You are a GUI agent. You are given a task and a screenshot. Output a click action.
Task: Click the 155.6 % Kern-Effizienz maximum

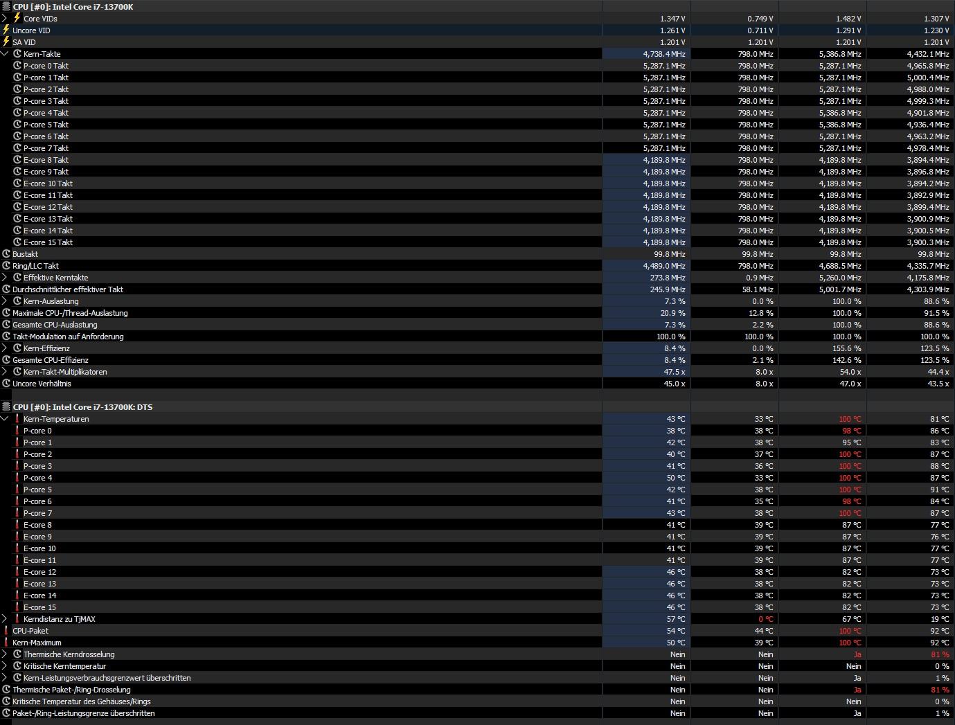(847, 348)
